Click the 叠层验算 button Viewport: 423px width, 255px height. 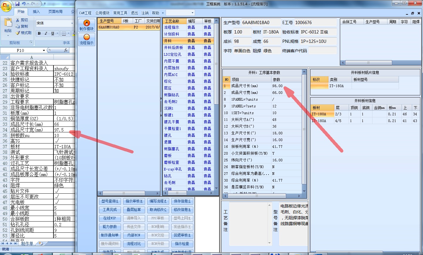134,210
